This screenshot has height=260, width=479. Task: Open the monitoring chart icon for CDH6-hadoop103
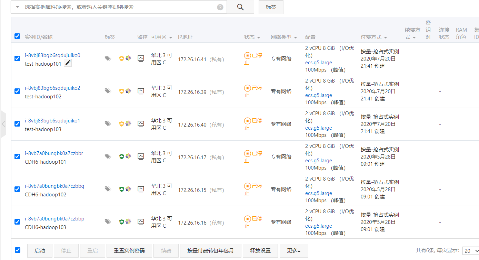(x=141, y=222)
